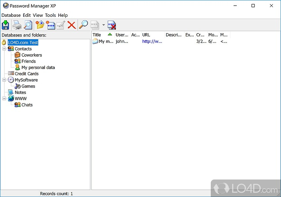Collapse the WWW folder tree node

click(x=4, y=99)
